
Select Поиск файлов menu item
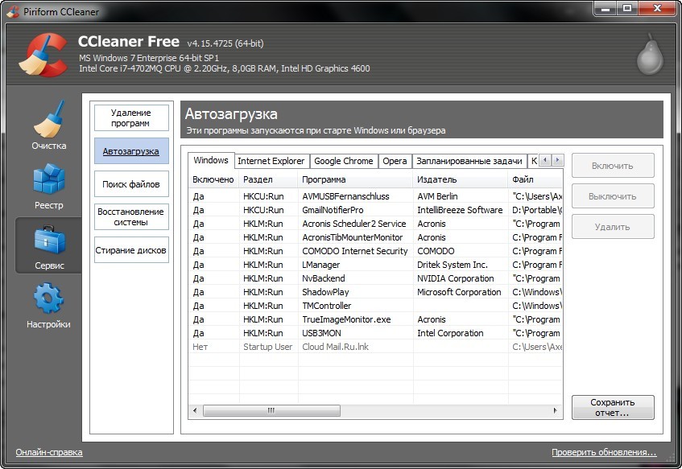click(131, 184)
